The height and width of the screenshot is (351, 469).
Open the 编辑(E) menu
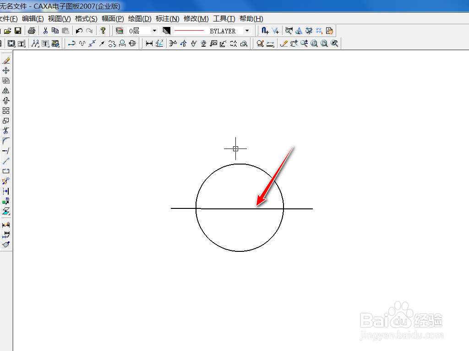click(33, 19)
